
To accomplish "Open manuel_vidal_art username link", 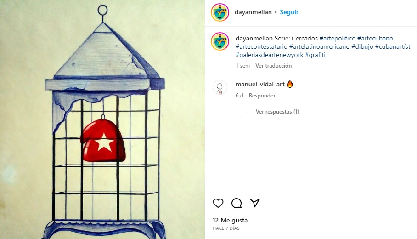I will [x=260, y=85].
